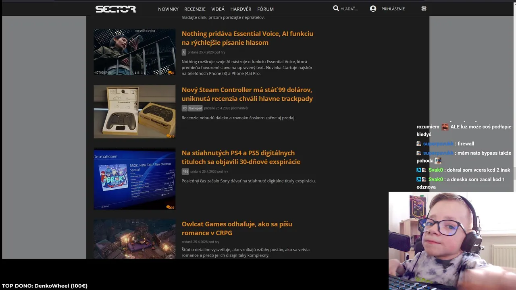Open the VIDEÁ menu item
The width and height of the screenshot is (516, 290).
pyautogui.click(x=218, y=9)
